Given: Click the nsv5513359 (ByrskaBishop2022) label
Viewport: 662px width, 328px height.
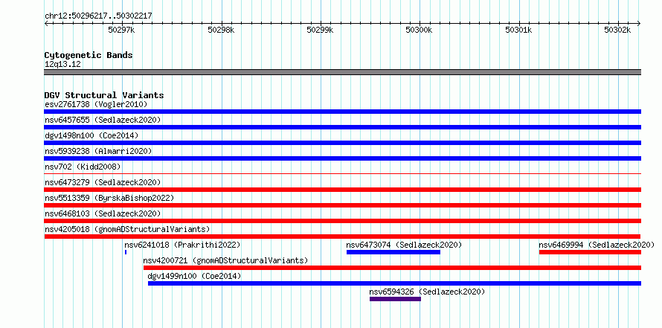Looking at the screenshot, I should (x=109, y=198).
